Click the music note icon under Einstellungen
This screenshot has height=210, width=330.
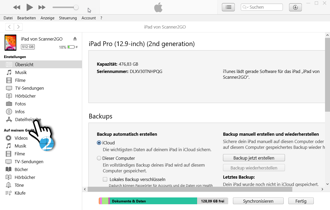pyautogui.click(x=9, y=72)
